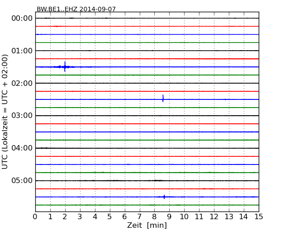Screen dimensions: 294x235
Task: Click the red blip on 00:15 trace near minute 1.5
Action: pyautogui.click(x=57, y=26)
